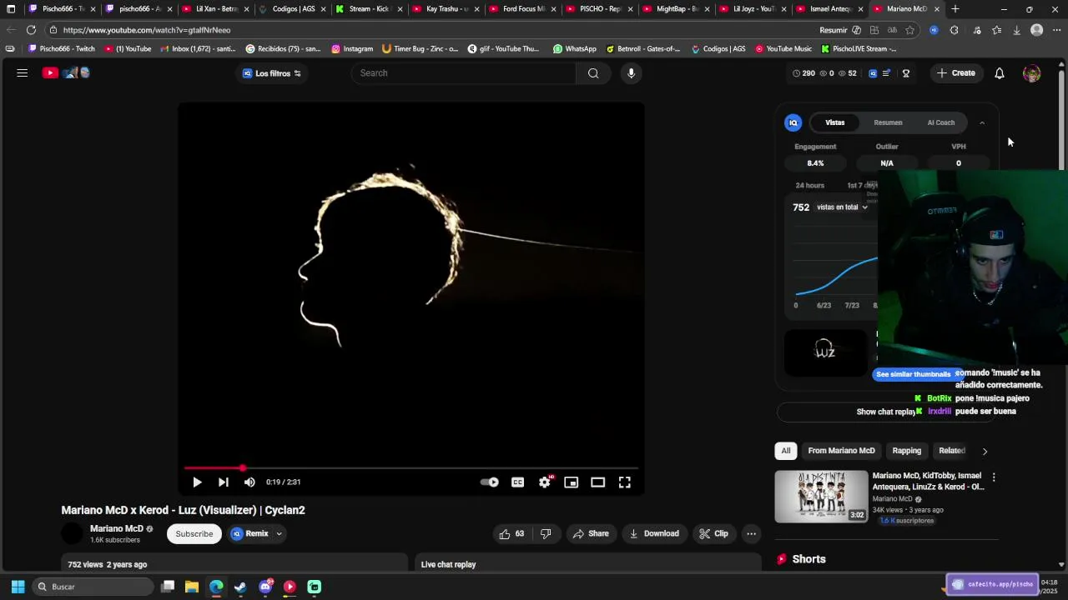This screenshot has height=600, width=1068.
Task: Select the 24 hours range option
Action: click(x=810, y=185)
